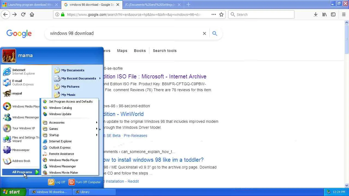Viewport: 349px width, 196px height.
Task: Open Windows Catalog from programs list
Action: [70, 108]
